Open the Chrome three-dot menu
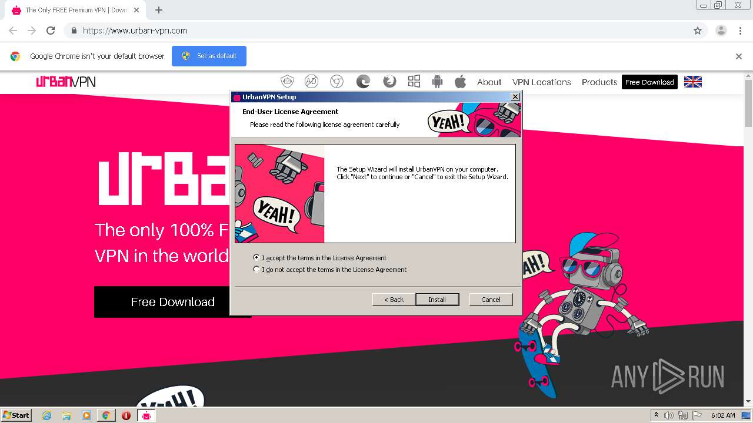753x423 pixels. (x=740, y=31)
